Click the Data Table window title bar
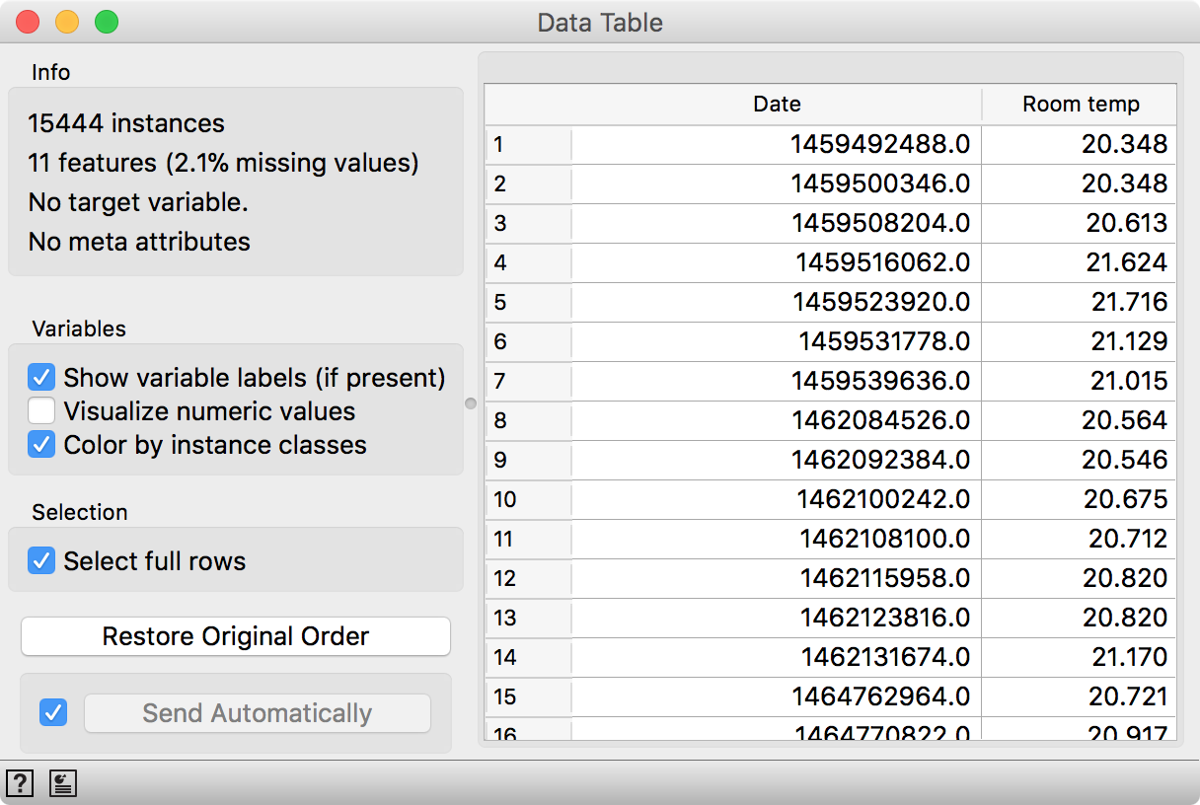The height and width of the screenshot is (805, 1200). coord(598,22)
